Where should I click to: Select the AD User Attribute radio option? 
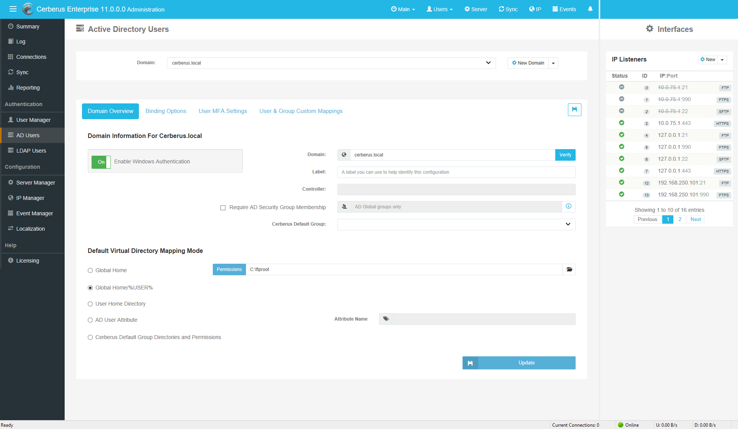(x=90, y=320)
